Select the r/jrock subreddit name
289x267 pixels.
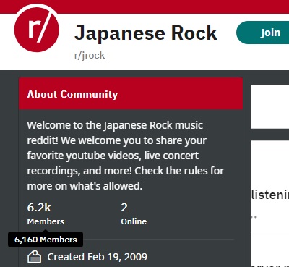click(90, 56)
